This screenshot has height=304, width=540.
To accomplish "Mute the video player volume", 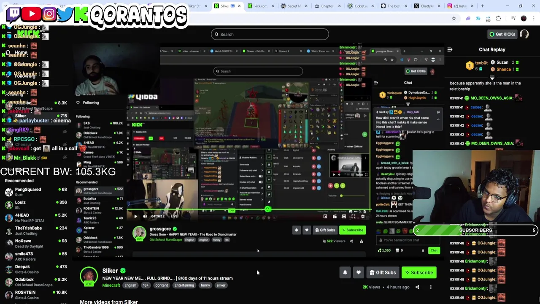I will tap(145, 217).
